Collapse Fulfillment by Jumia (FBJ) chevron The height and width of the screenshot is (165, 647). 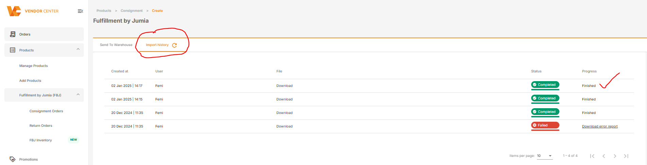click(78, 95)
